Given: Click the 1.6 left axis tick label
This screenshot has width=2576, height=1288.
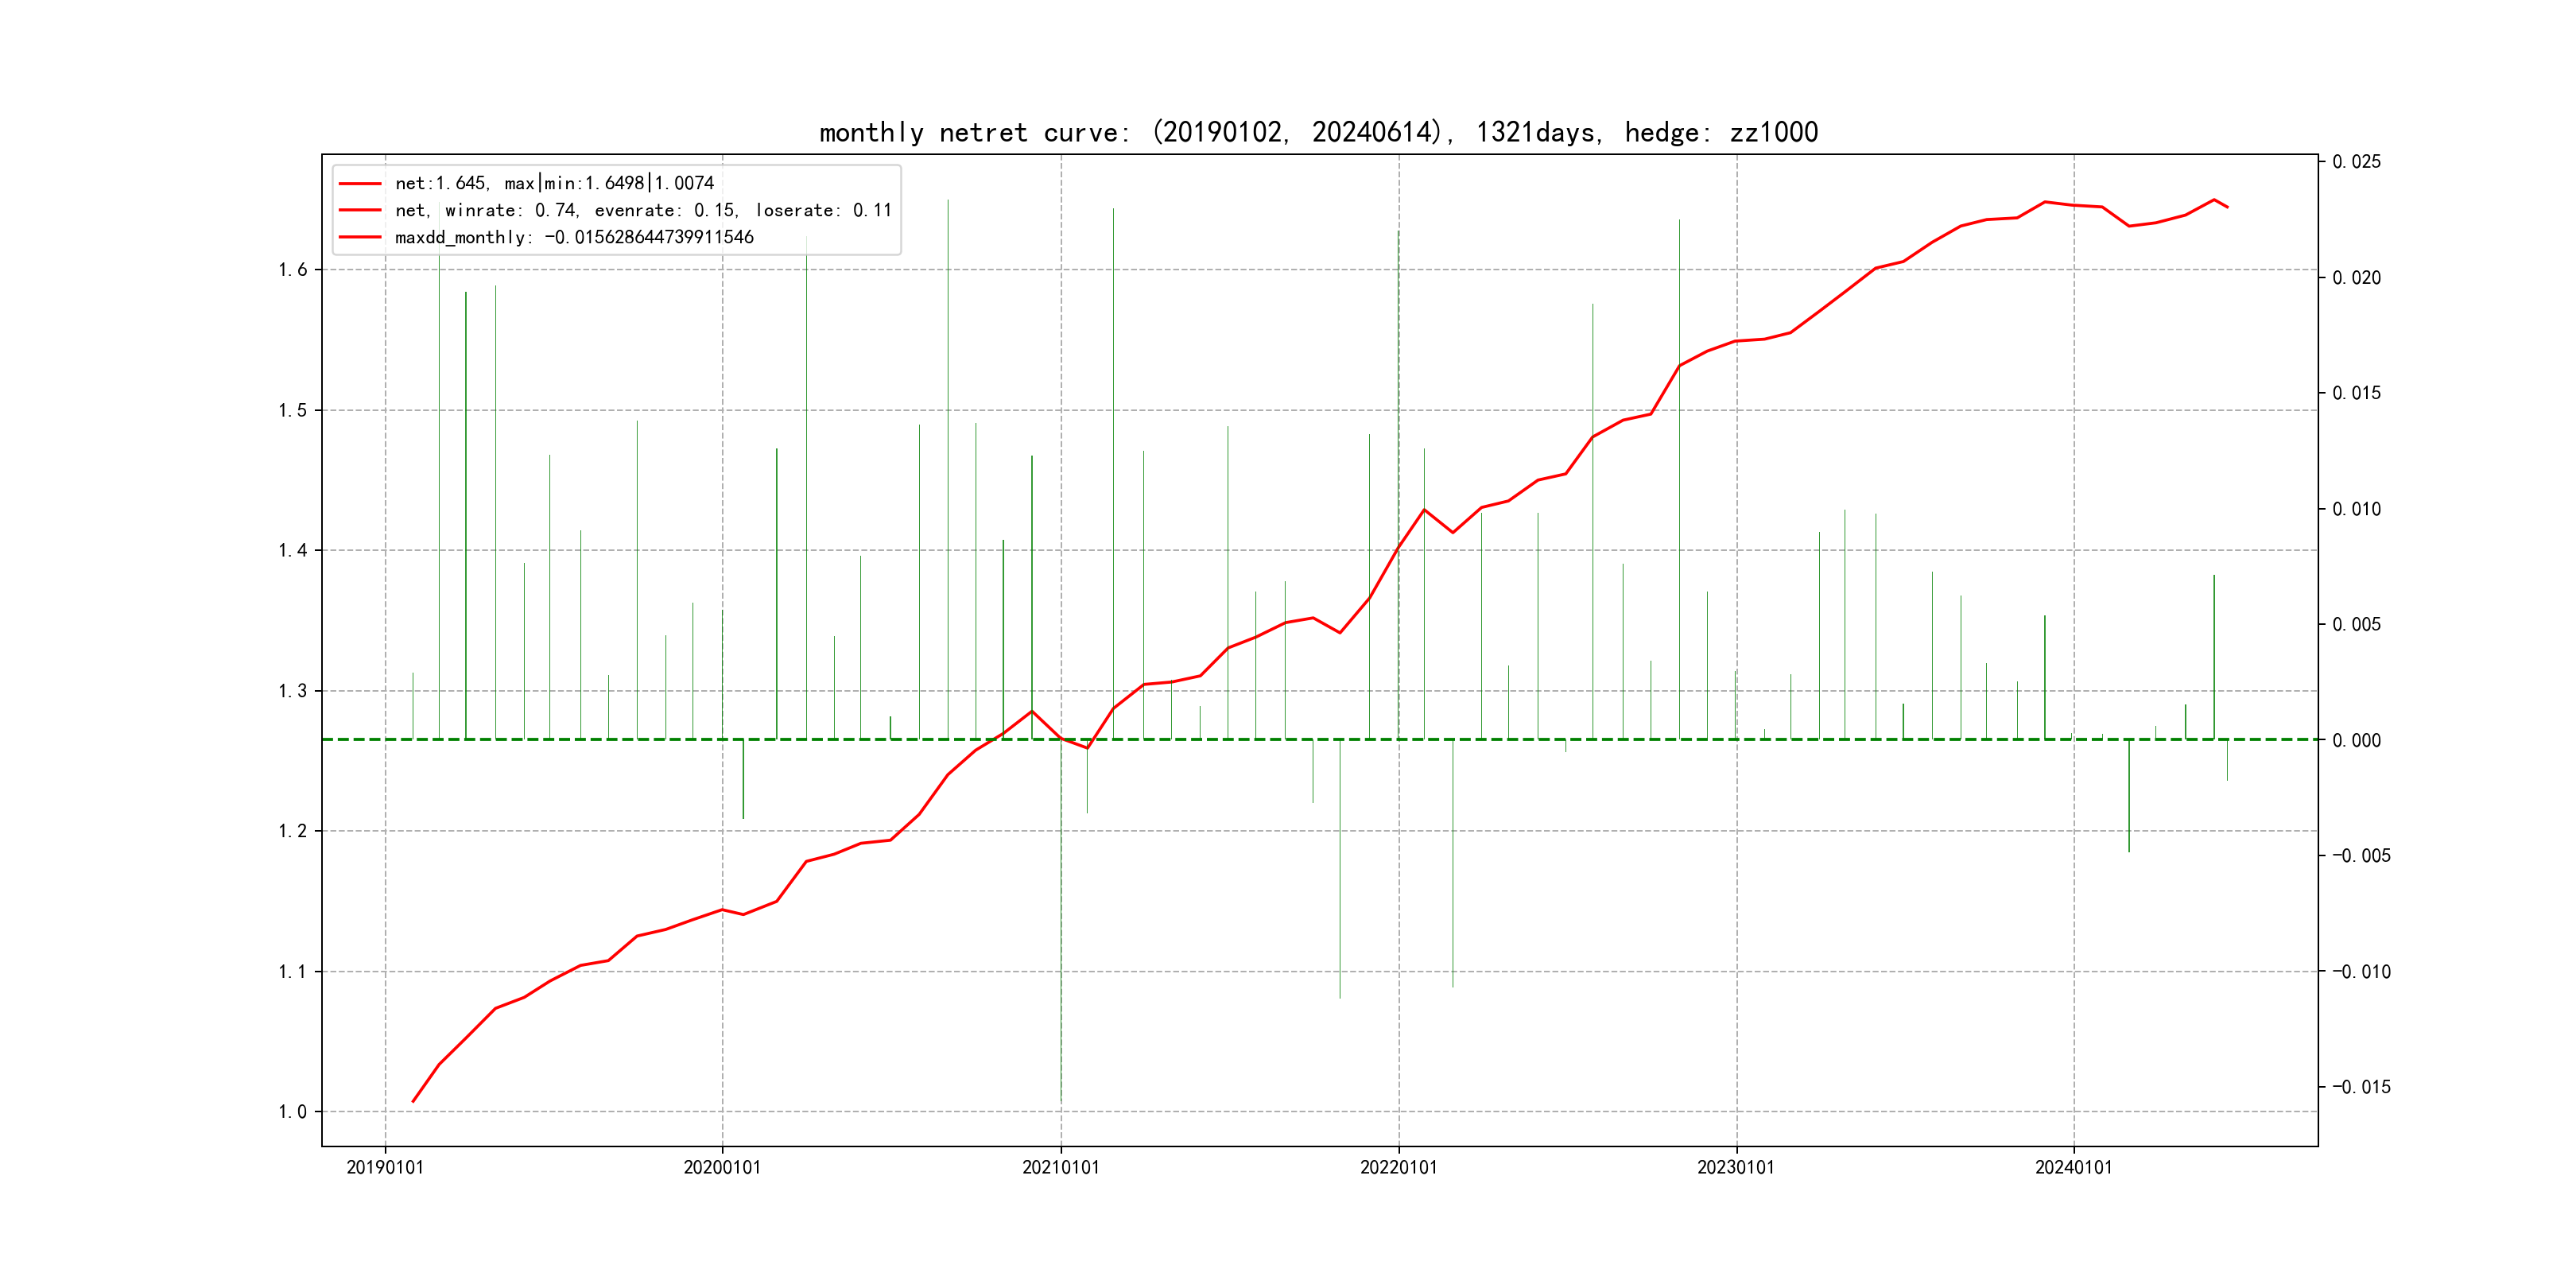Looking at the screenshot, I should coord(292,270).
